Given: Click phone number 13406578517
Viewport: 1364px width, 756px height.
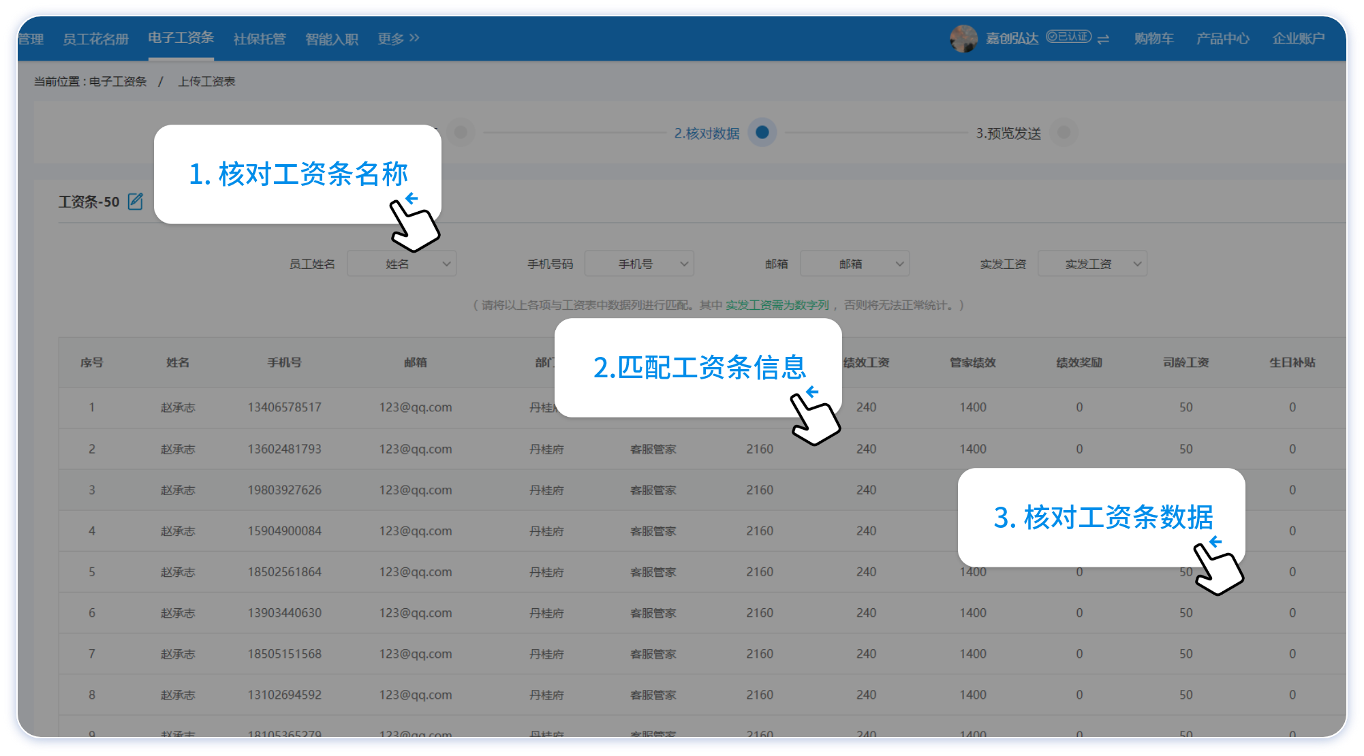Looking at the screenshot, I should 284,407.
